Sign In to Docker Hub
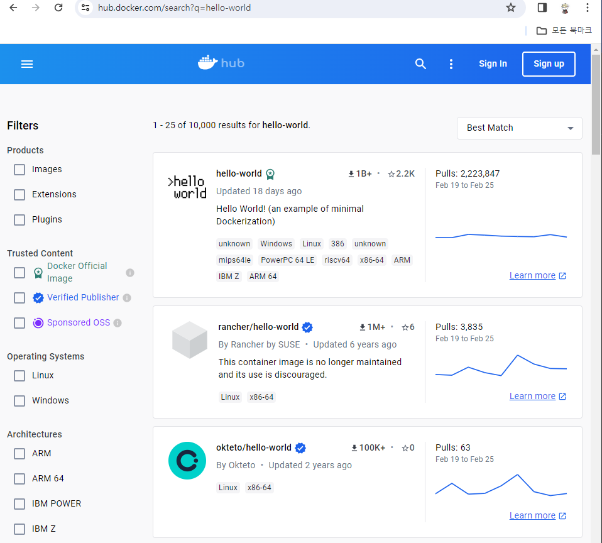Viewport: 602px width, 543px height. [x=493, y=63]
